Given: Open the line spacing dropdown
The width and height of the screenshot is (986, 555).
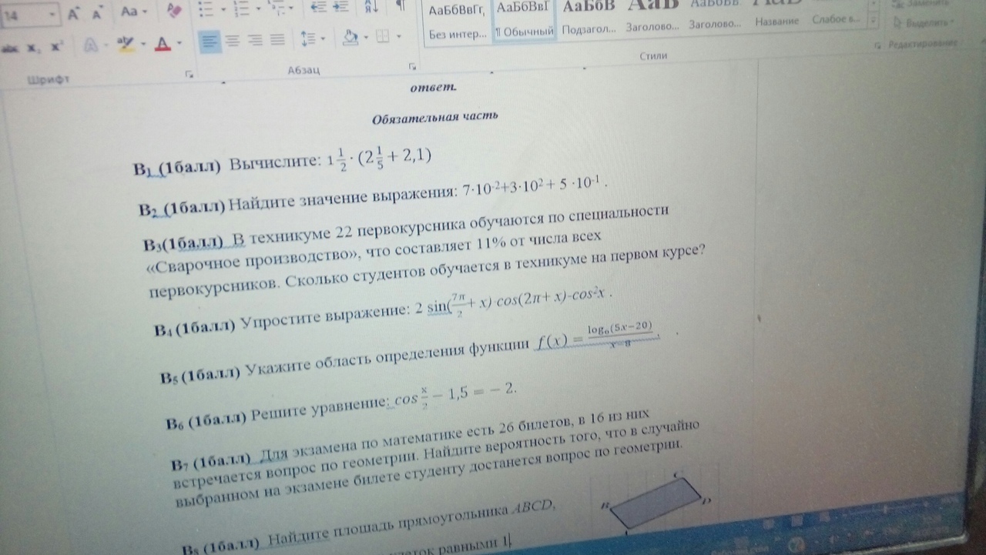Looking at the screenshot, I should (310, 39).
